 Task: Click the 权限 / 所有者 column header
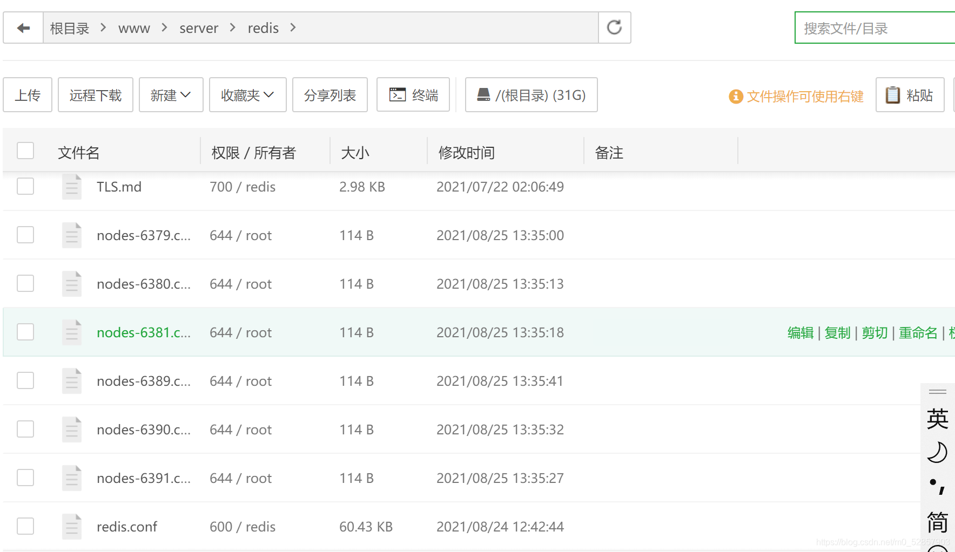[x=254, y=153]
